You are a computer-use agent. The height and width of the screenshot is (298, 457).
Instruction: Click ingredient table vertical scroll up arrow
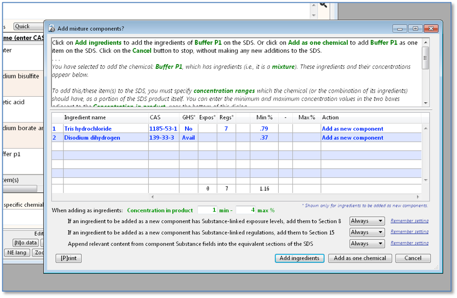click(425, 128)
